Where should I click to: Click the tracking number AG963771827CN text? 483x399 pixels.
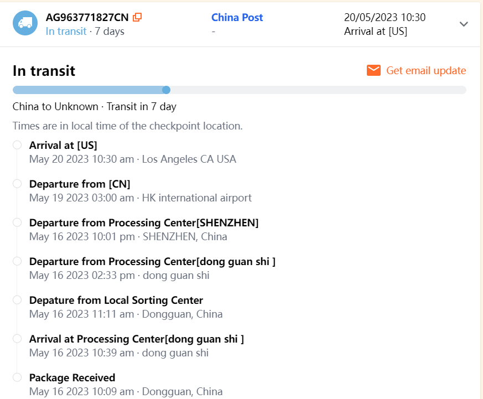pos(87,17)
